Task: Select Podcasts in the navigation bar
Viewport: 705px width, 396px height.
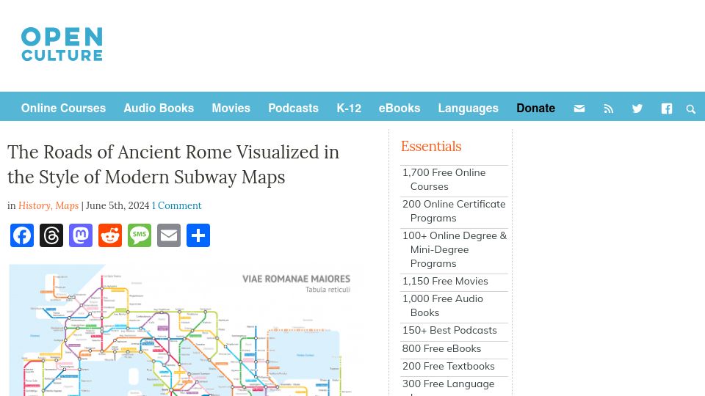Action: click(293, 109)
